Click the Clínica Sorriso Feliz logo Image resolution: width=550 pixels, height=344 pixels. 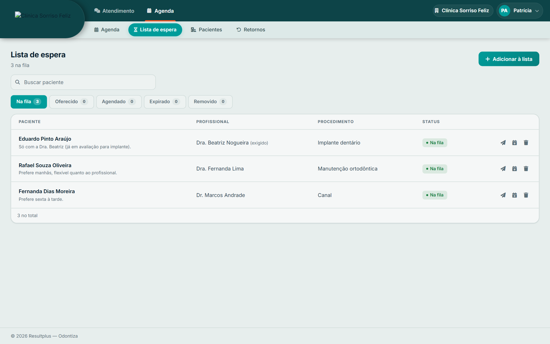pos(43,16)
